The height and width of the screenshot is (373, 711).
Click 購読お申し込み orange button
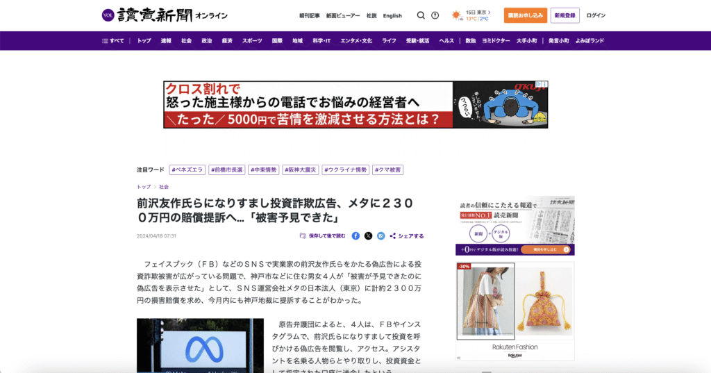526,15
